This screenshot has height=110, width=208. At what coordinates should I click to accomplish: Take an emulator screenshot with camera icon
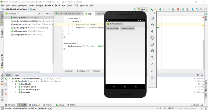152,51
